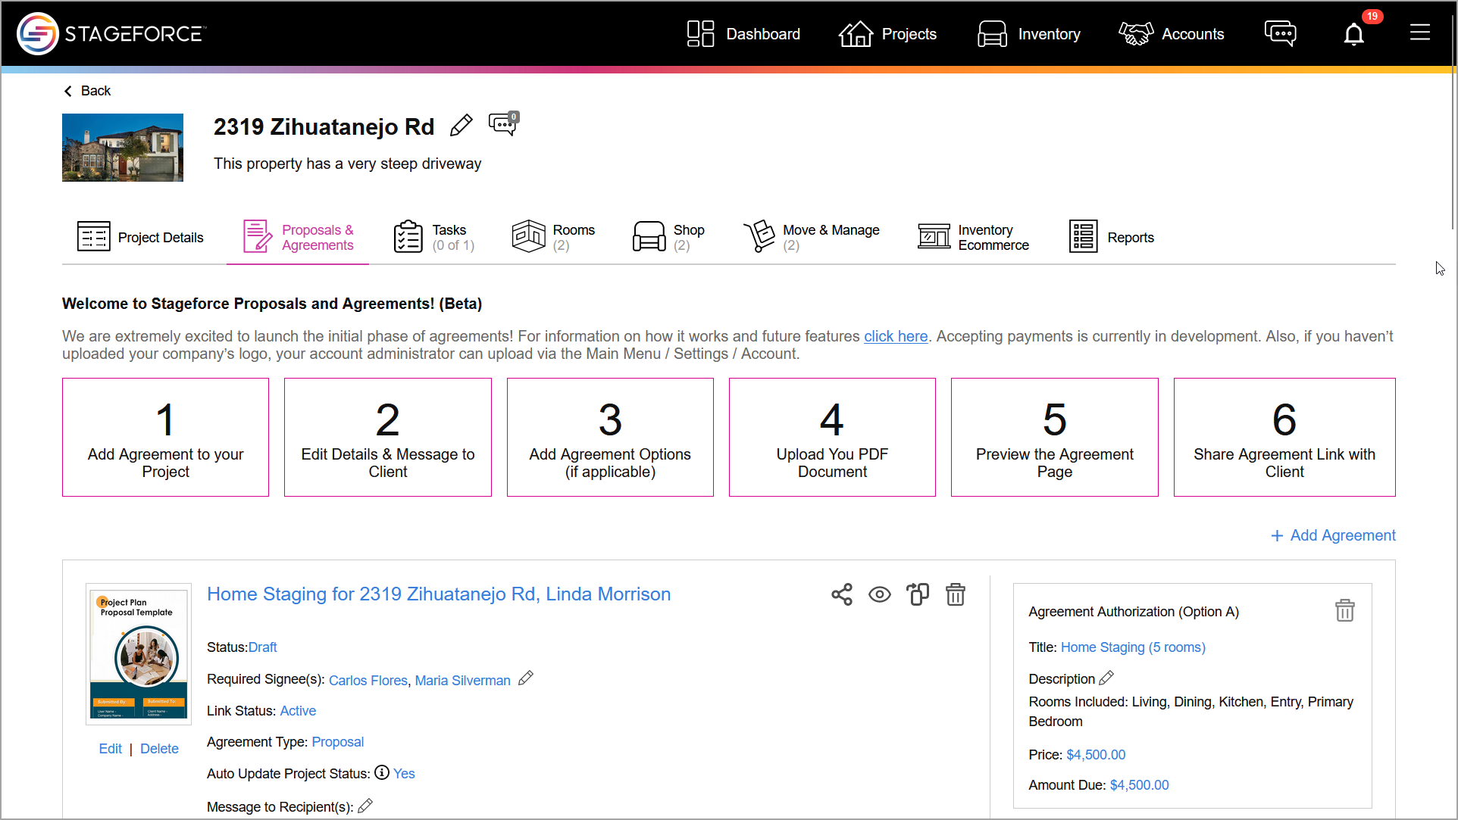Image resolution: width=1458 pixels, height=820 pixels.
Task: Click the share agreement icon
Action: [x=841, y=594]
